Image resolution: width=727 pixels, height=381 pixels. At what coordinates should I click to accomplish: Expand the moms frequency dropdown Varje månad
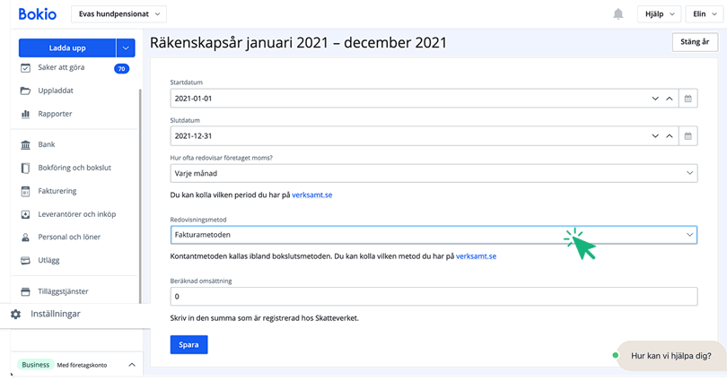click(x=433, y=173)
